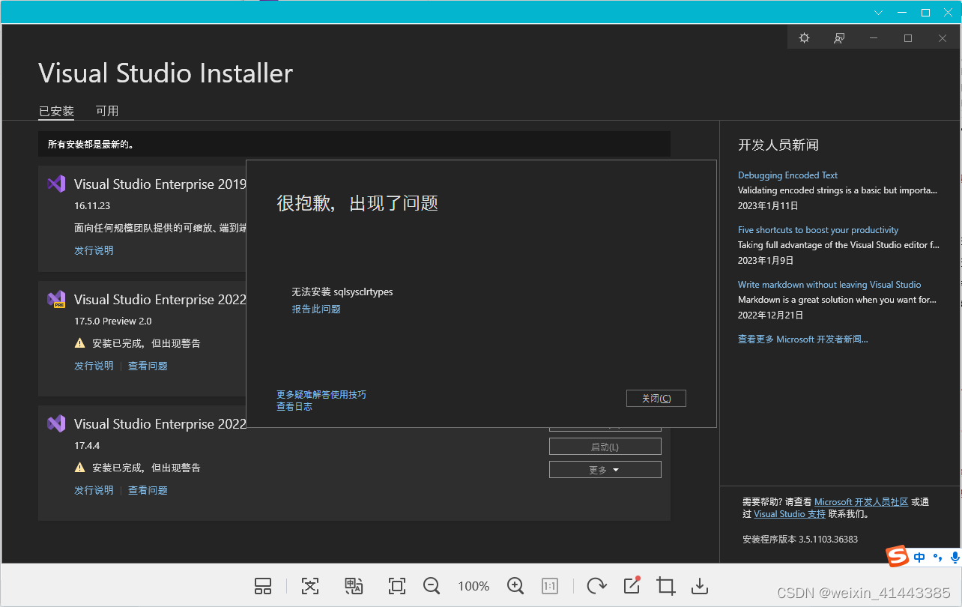The width and height of the screenshot is (962, 607).
Task: Toggle Chinese/English on the Sogou input bar
Action: point(919,557)
